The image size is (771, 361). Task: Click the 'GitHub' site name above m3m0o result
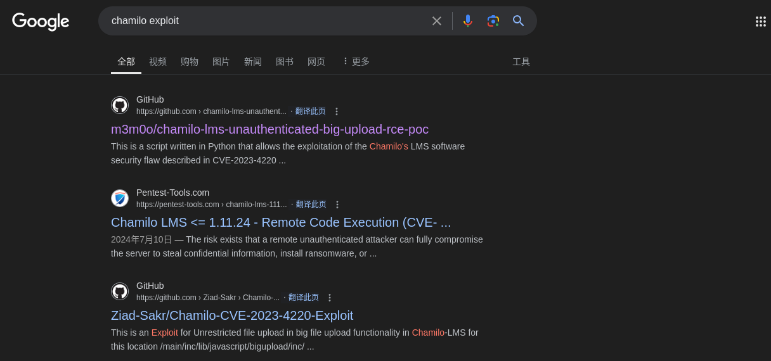click(150, 99)
